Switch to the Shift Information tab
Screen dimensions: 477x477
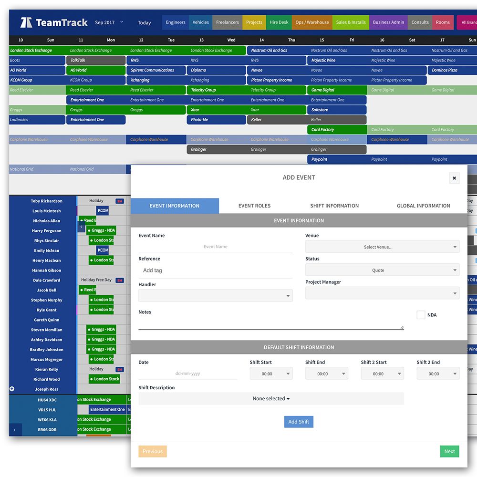coord(334,206)
